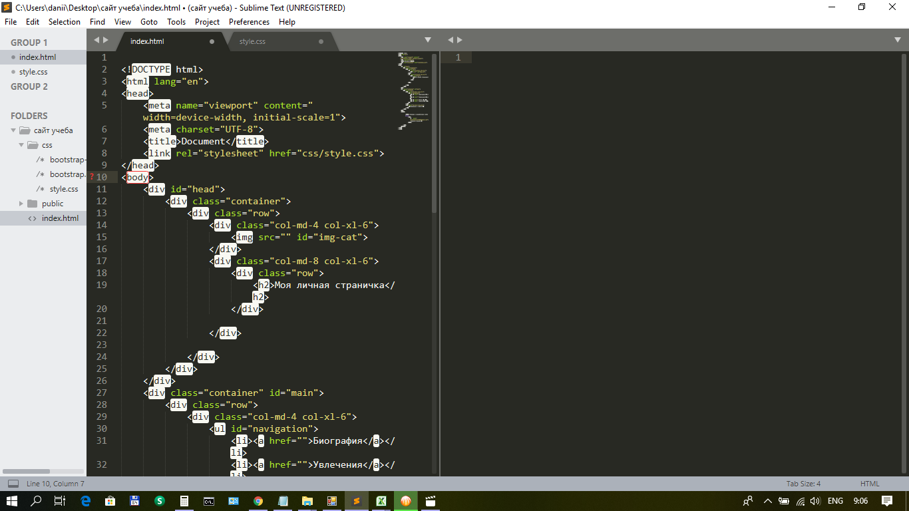909x511 pixels.
Task: Click the minimap code preview
Action: pos(413,90)
